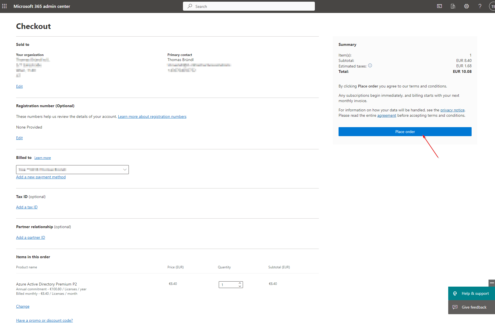Open the privacy notice link

click(x=452, y=110)
